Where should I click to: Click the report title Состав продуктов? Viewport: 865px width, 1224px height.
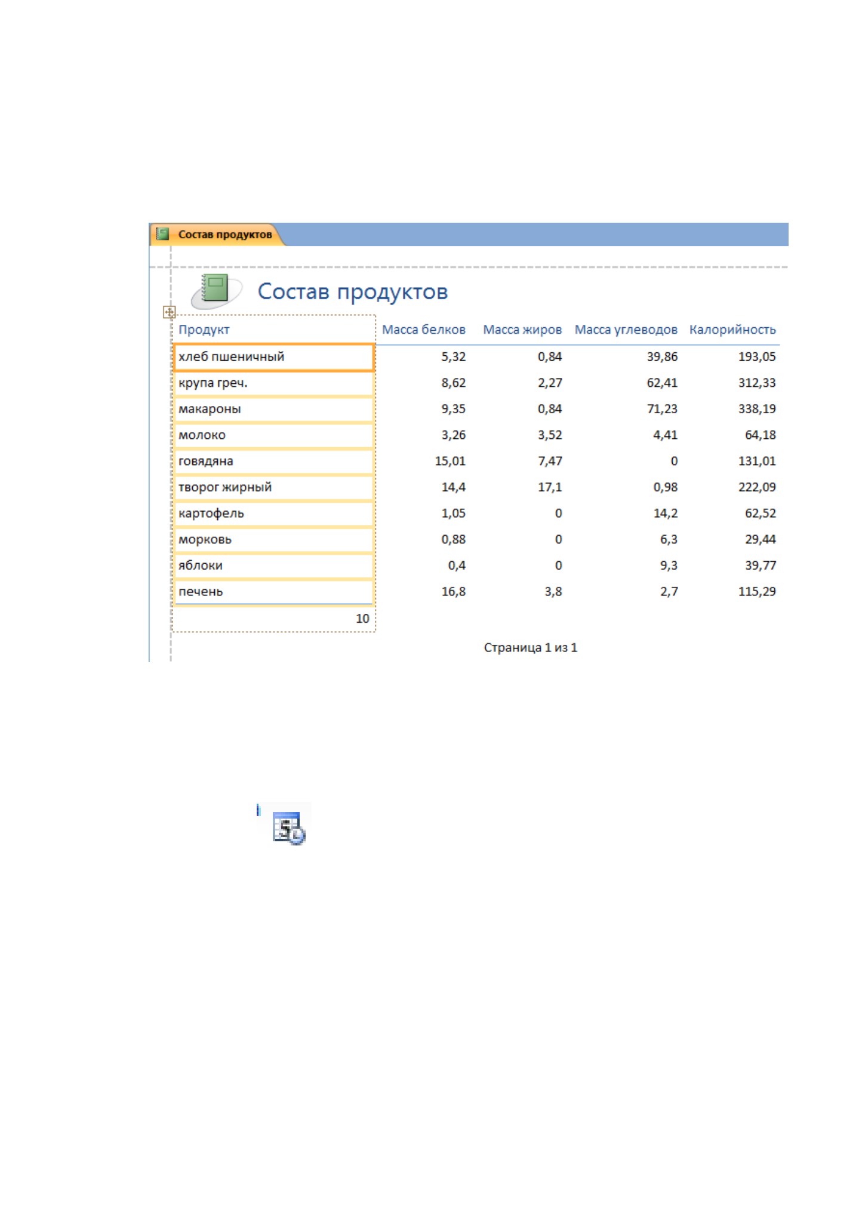(352, 291)
